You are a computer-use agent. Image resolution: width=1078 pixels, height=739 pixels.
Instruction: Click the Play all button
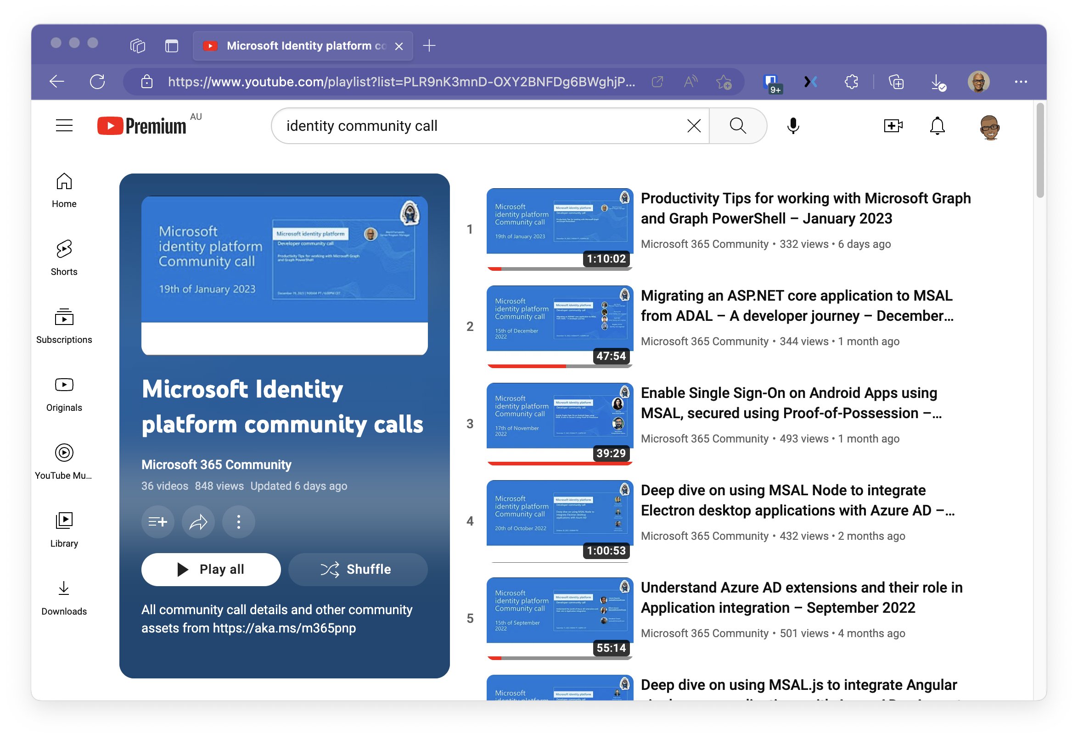[x=211, y=569]
